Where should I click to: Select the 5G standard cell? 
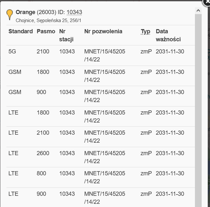[12, 52]
